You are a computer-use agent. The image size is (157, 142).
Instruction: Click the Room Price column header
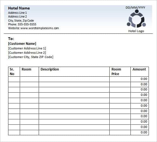click(x=120, y=72)
